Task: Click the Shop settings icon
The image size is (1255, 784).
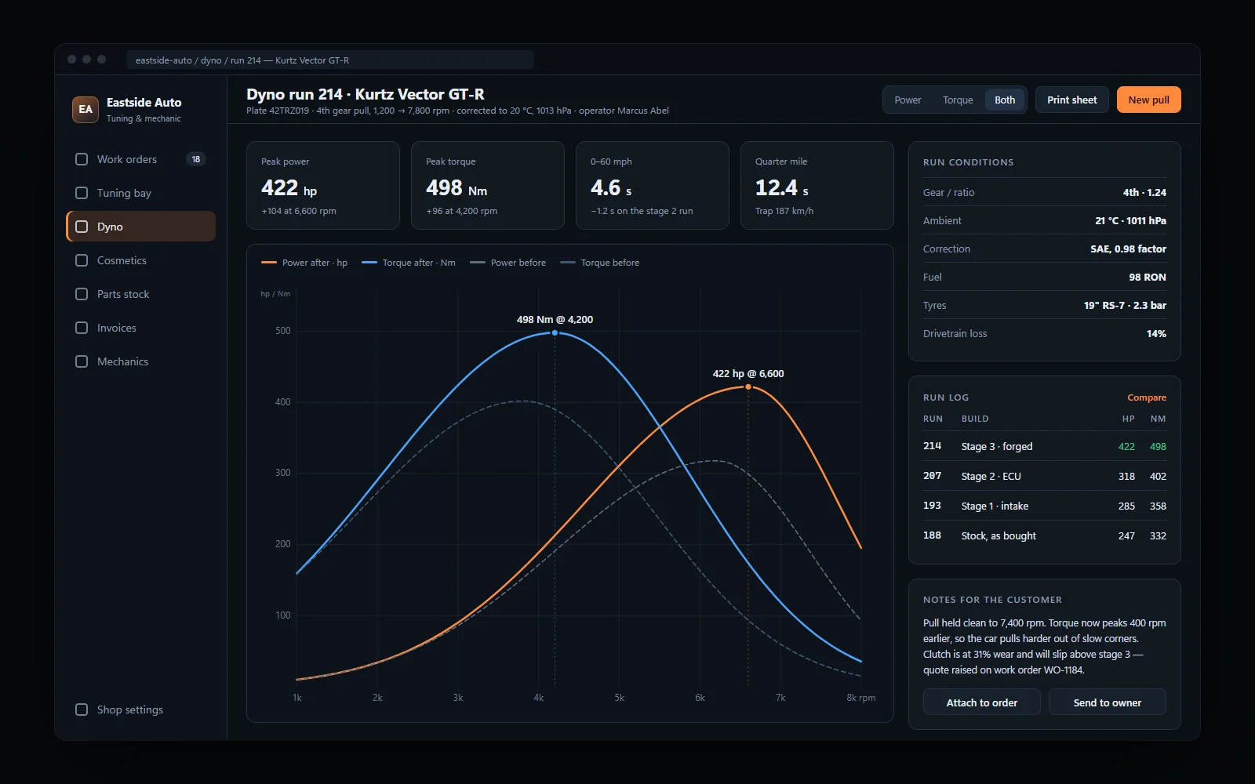Action: (82, 710)
